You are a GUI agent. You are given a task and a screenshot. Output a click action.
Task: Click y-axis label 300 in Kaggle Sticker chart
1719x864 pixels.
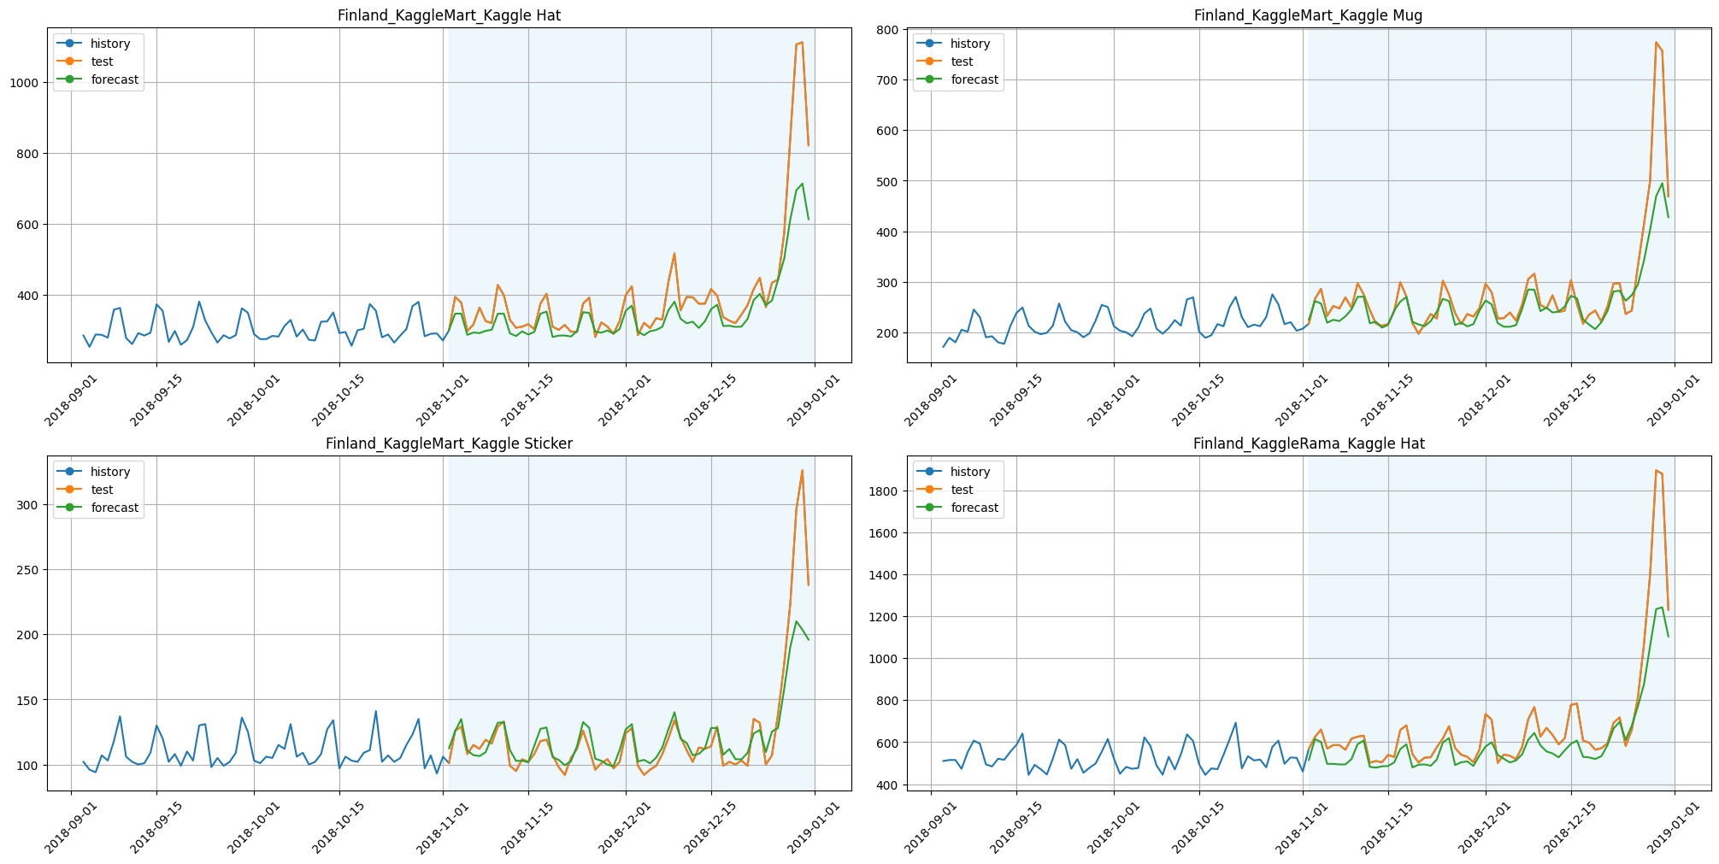click(x=29, y=505)
